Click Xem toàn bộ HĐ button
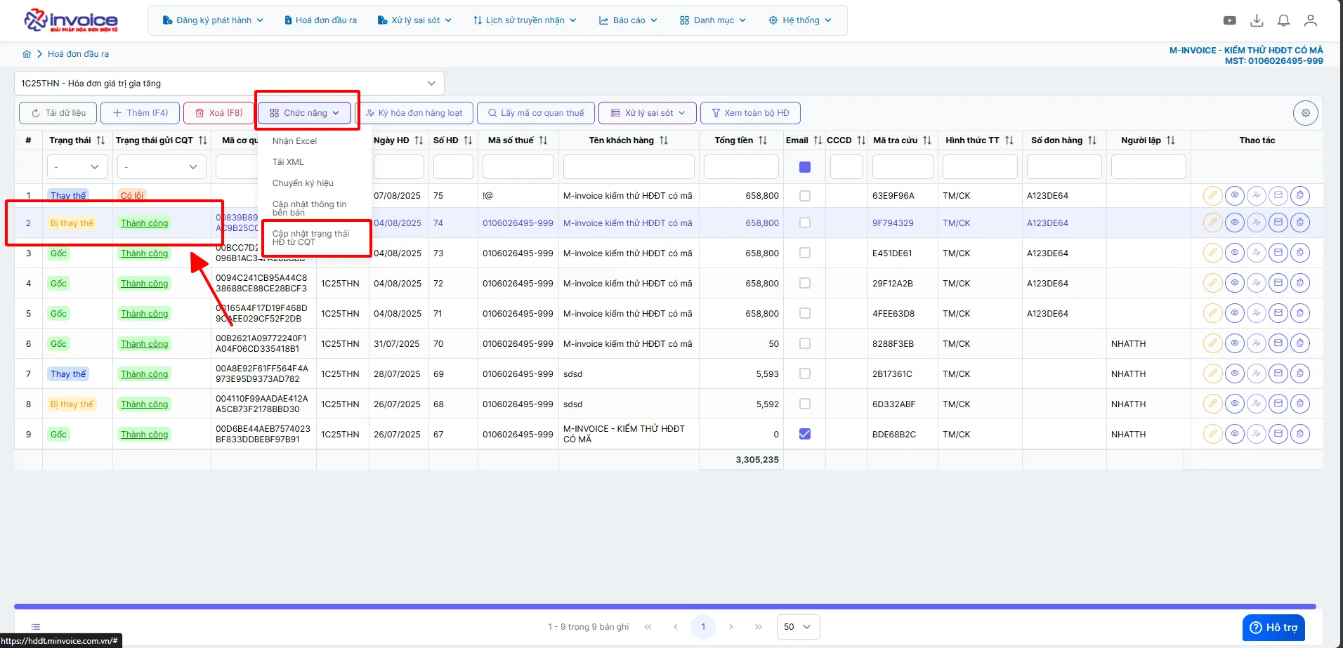Viewport: 1343px width, 648px height. (x=750, y=113)
